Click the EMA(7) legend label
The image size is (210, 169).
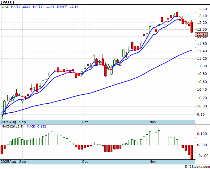click(x=62, y=7)
